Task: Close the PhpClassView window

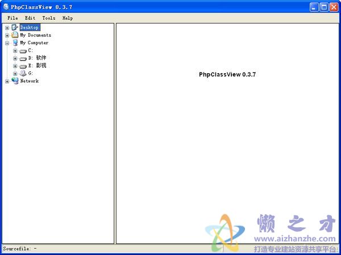Action: click(334, 7)
